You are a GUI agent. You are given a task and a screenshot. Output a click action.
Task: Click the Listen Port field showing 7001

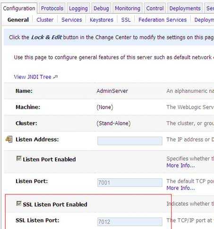130,183
